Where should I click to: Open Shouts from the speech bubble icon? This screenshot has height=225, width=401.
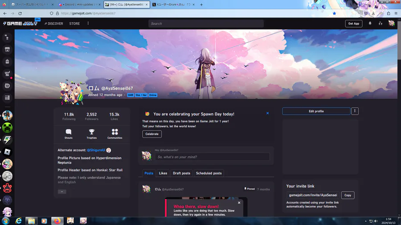(69, 134)
